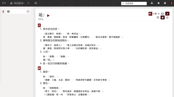174x97 pixels.
Task: Click definition 姓。如五代時蜀有萌慮
Action: 56,63
